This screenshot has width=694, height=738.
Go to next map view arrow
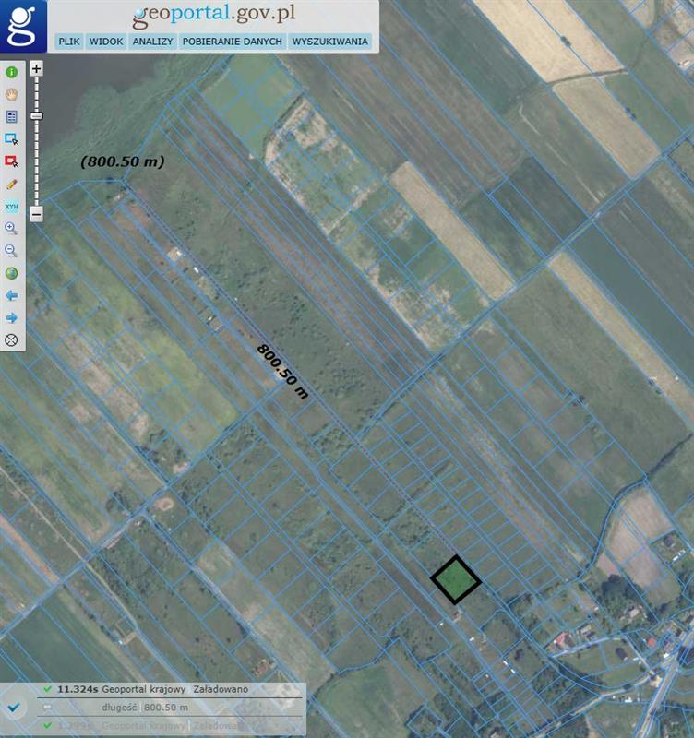tap(12, 317)
